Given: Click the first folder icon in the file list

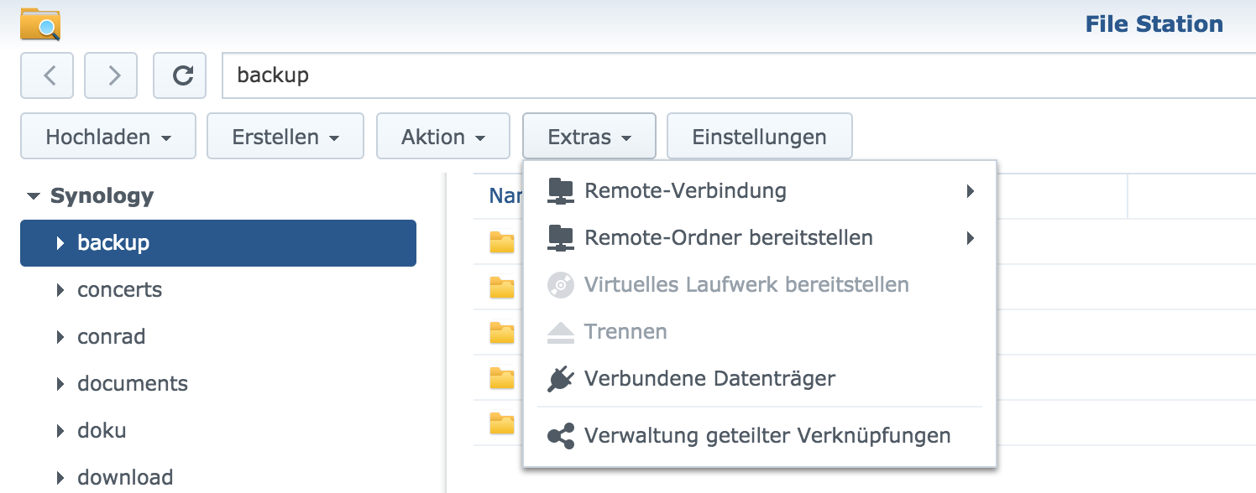Looking at the screenshot, I should [502, 242].
